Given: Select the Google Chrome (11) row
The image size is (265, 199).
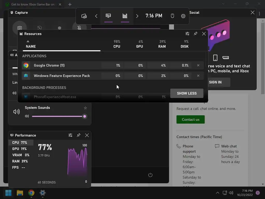Looking at the screenshot, I should pos(113,65).
